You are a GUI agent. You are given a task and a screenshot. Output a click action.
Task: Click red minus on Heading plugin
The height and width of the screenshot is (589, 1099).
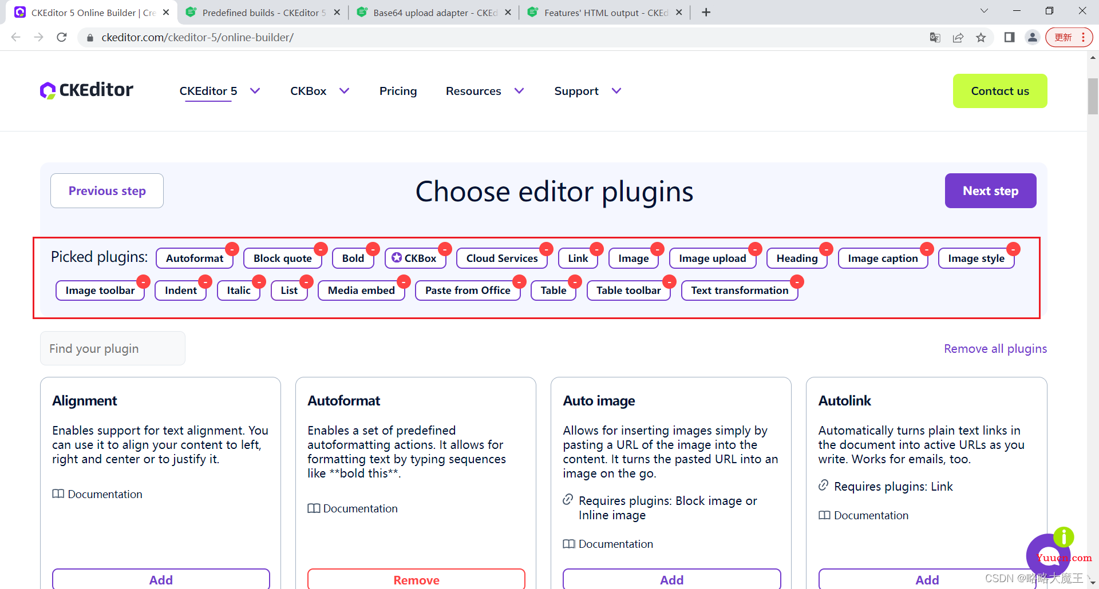[826, 249]
